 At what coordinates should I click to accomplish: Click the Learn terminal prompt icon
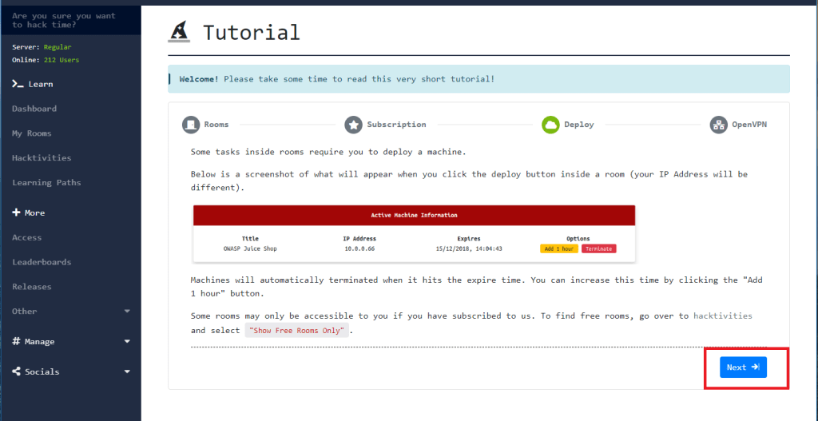tap(17, 84)
